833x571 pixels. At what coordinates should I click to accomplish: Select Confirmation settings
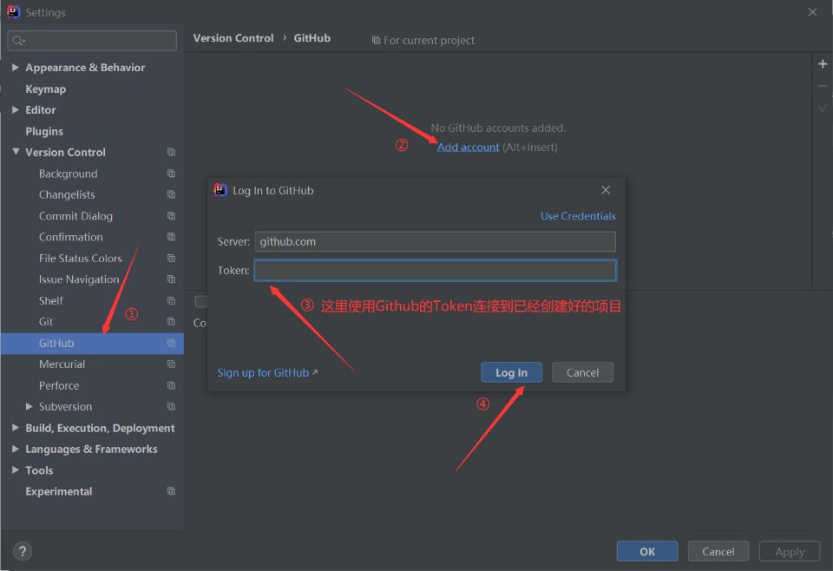(x=70, y=238)
